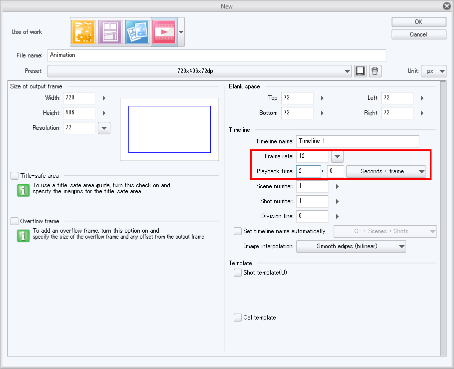Open the Frame rate dropdown arrow
The width and height of the screenshot is (454, 369).
click(x=337, y=157)
